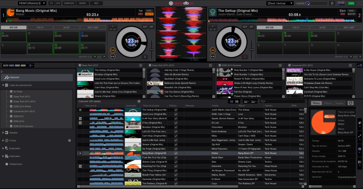Select the Inform tab in info panel
This screenshot has height=189, width=363.
click(x=328, y=102)
